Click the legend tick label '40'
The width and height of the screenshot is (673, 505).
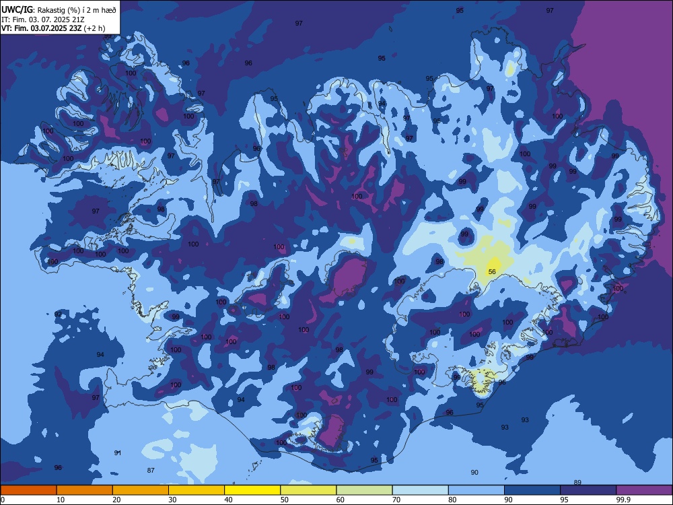228,500
